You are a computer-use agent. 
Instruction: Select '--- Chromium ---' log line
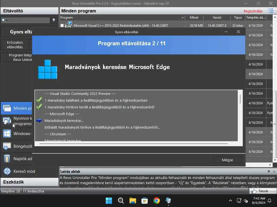pyautogui.click(x=58, y=134)
